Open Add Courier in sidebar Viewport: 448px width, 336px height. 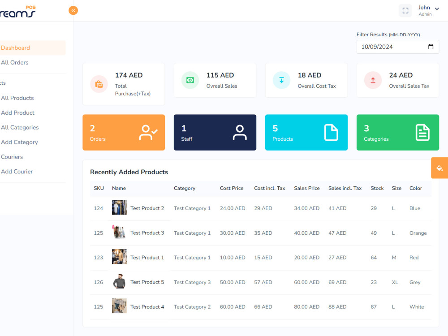17,172
